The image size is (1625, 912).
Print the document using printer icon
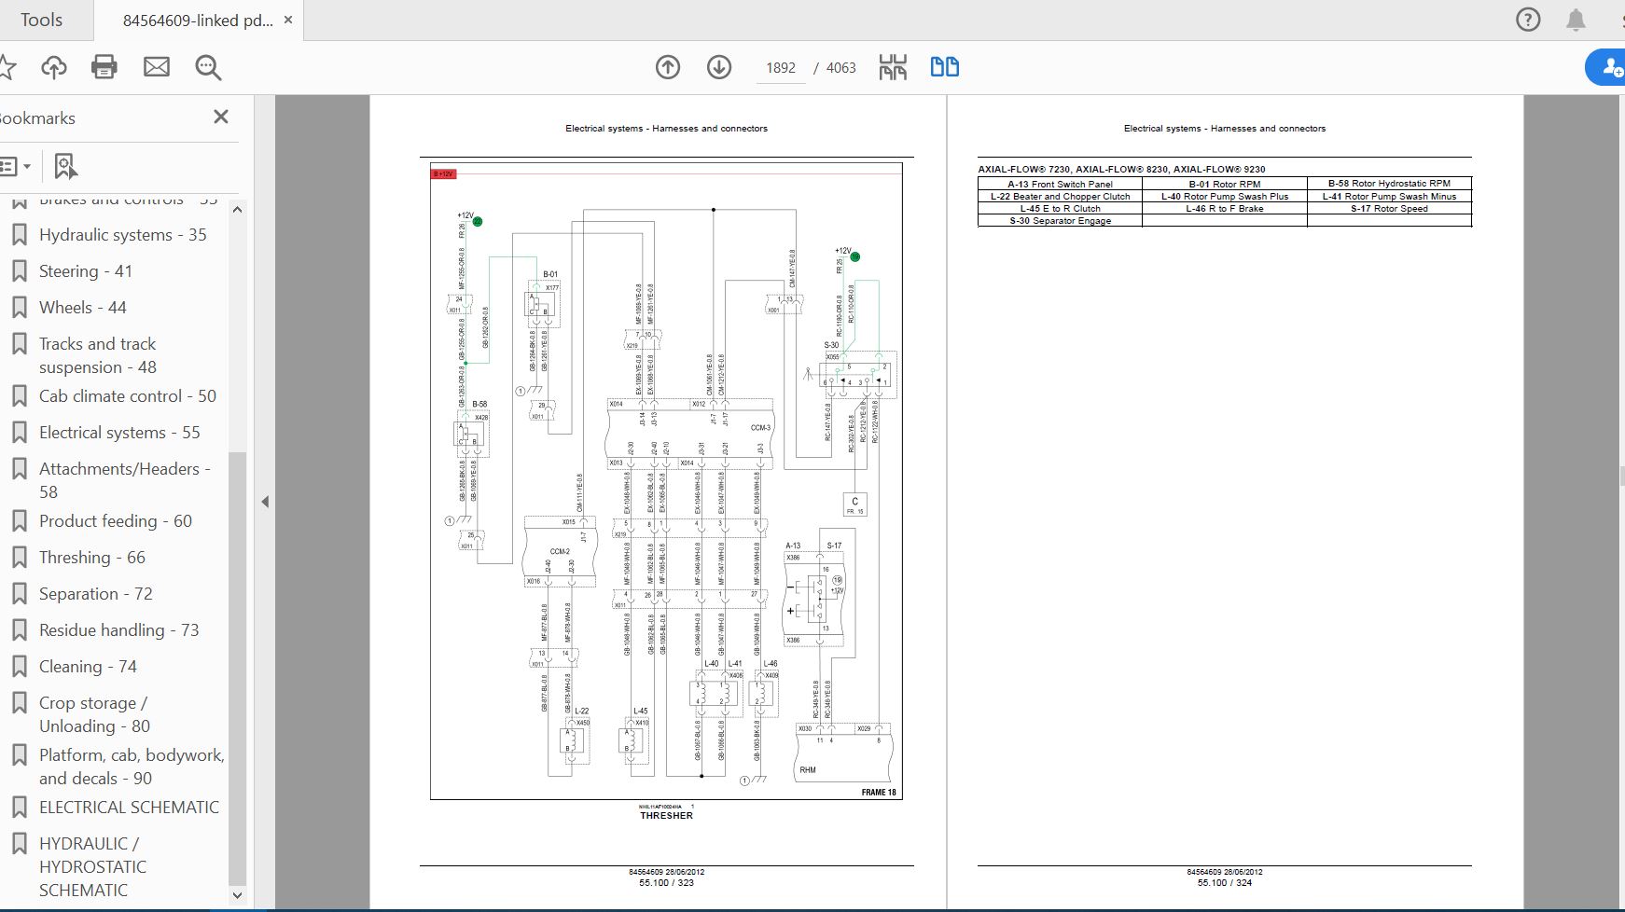(x=104, y=67)
